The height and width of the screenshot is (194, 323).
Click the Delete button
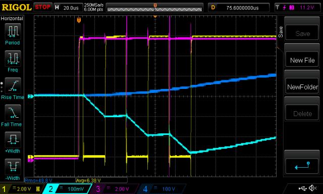click(302, 114)
